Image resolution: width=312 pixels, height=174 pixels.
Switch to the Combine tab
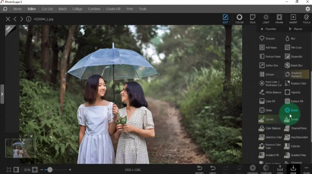pyautogui.click(x=94, y=9)
